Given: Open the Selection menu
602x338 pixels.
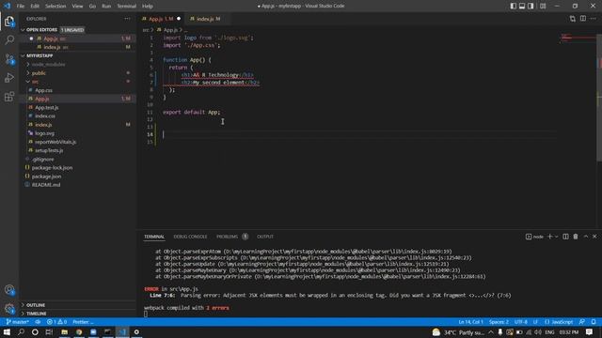Looking at the screenshot, I should 55,6.
